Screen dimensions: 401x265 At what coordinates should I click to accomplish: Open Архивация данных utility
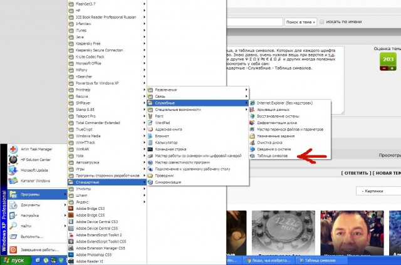273,110
